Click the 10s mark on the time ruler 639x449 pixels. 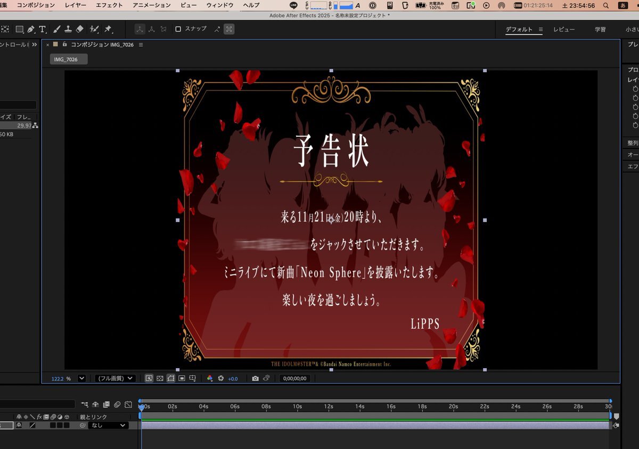(x=297, y=406)
